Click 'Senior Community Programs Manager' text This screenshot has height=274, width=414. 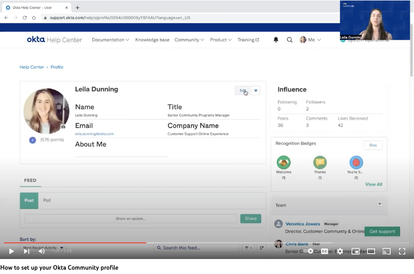199,115
